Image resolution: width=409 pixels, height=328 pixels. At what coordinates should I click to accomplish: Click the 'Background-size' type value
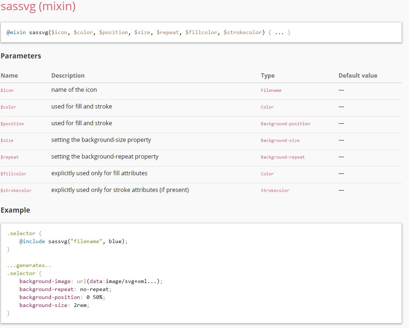coord(280,140)
